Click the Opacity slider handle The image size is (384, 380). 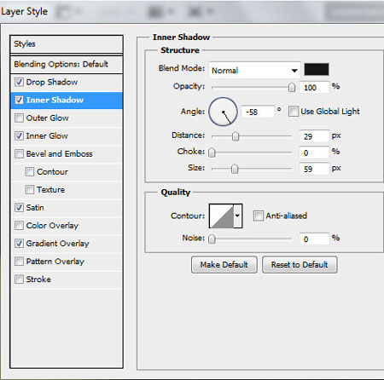(x=292, y=88)
